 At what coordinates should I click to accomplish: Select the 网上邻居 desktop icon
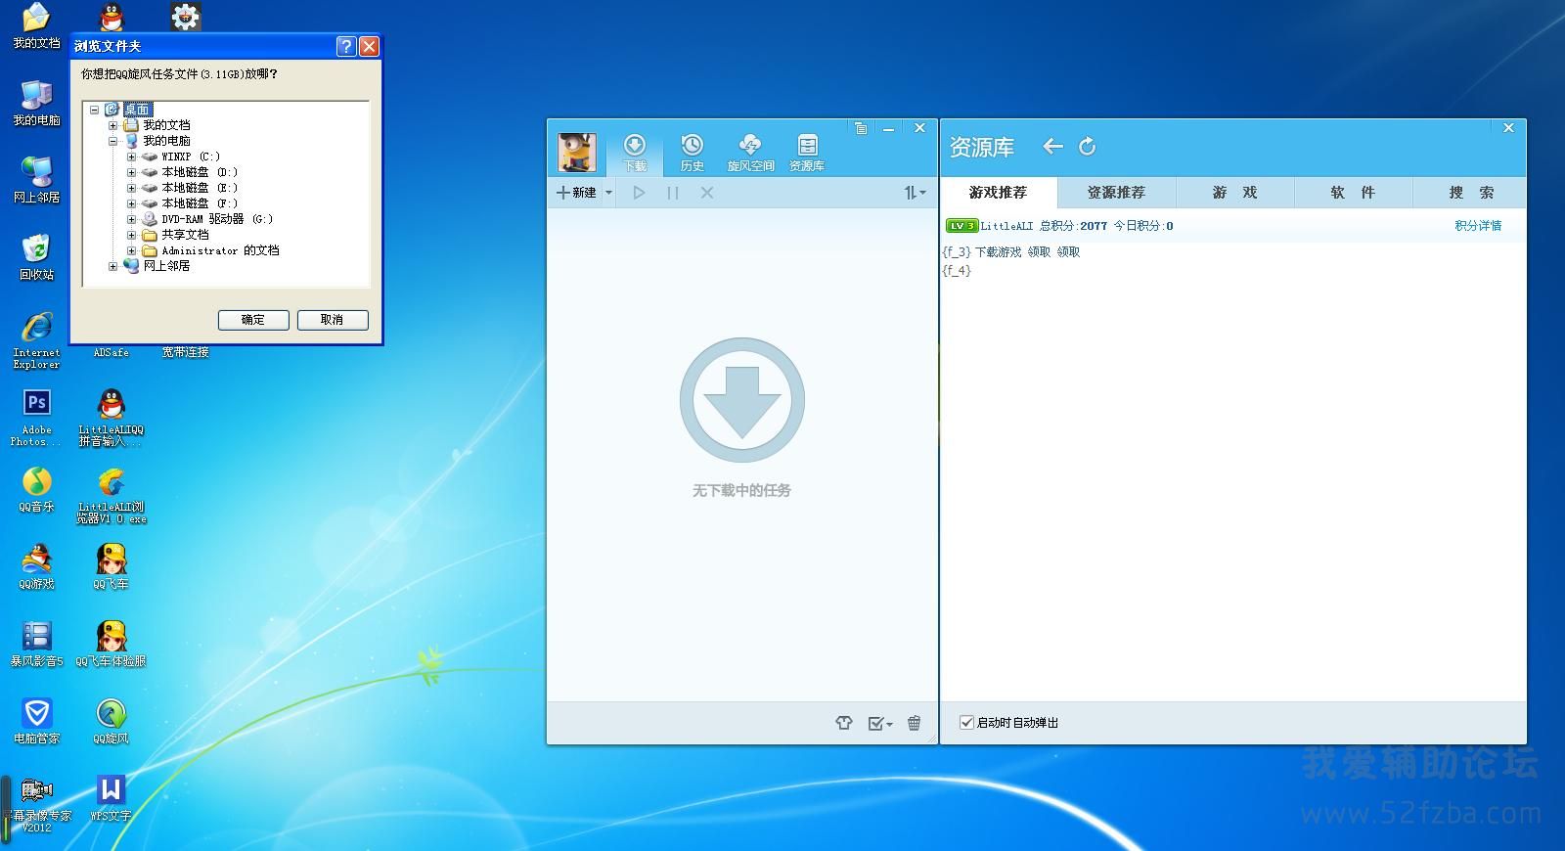[x=37, y=180]
